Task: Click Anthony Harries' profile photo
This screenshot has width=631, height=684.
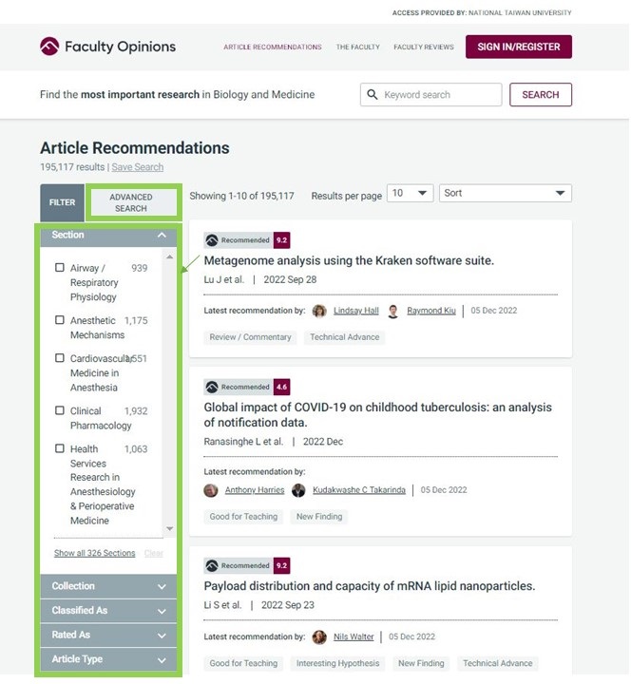Action: click(211, 490)
